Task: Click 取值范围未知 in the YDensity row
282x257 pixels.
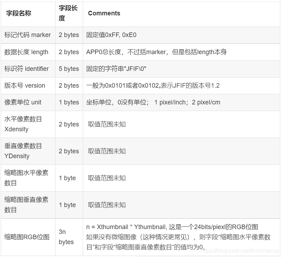Action: click(x=107, y=151)
